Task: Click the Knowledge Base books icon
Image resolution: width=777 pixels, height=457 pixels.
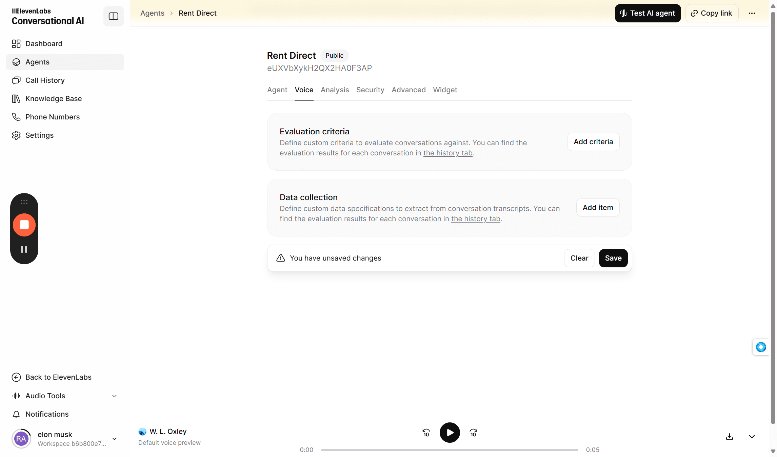Action: [x=16, y=99]
